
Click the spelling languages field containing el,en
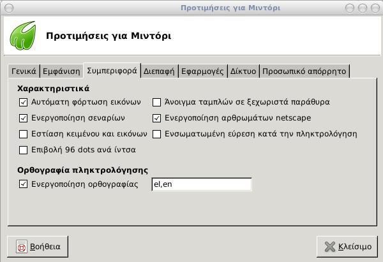(x=201, y=184)
